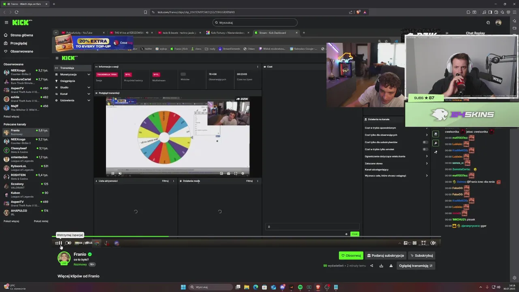The width and height of the screenshot is (519, 292).
Task: Click the Subskrybuj button
Action: 422,255
